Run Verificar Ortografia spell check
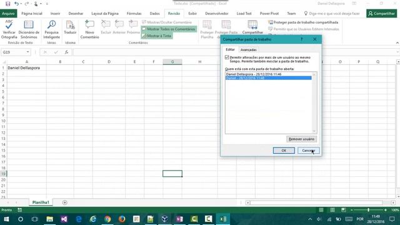 9,29
